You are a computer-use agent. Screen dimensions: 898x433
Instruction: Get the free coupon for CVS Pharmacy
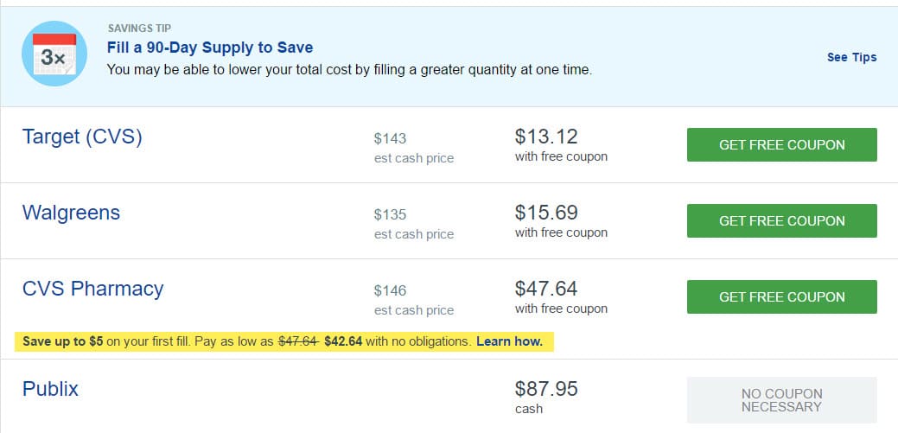click(781, 296)
